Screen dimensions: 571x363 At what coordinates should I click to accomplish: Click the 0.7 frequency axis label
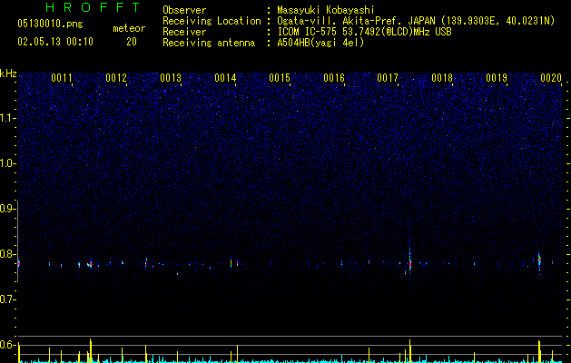[7, 299]
